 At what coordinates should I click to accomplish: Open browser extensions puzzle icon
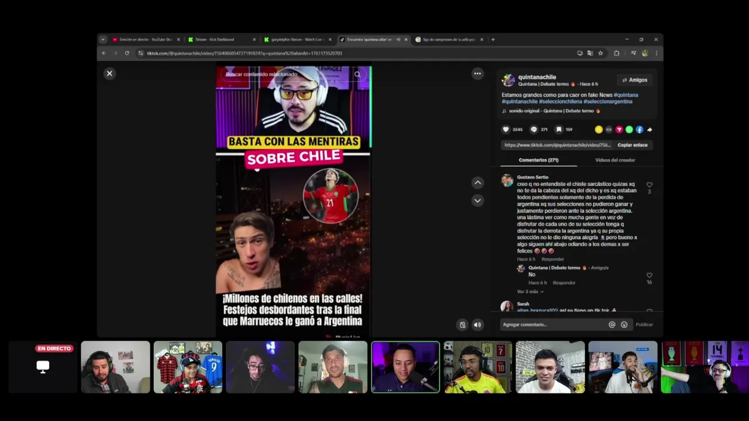click(x=616, y=53)
